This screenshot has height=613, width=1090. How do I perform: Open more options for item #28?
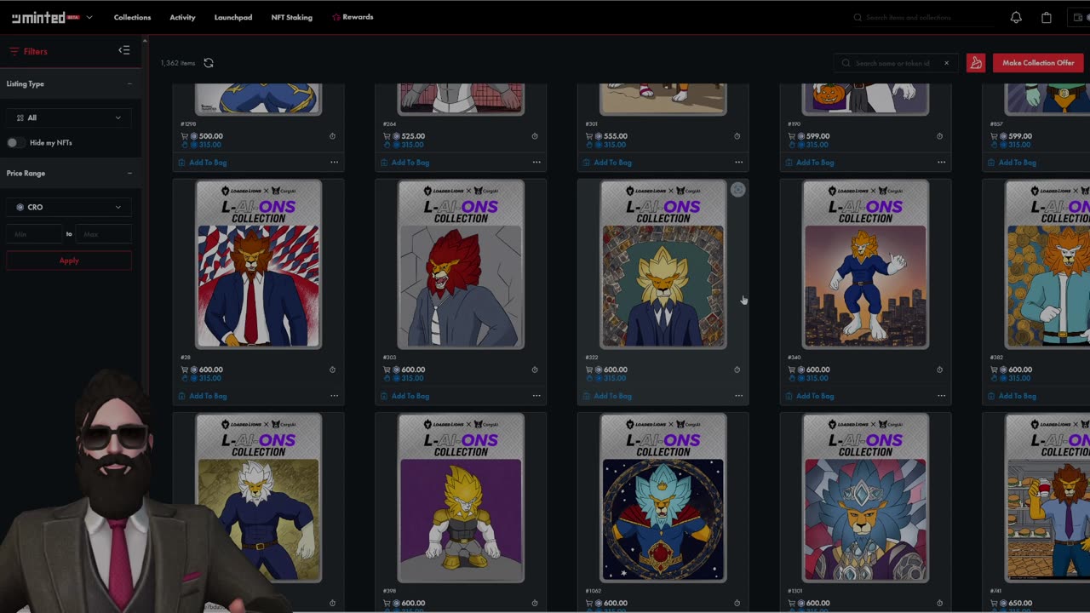(334, 396)
